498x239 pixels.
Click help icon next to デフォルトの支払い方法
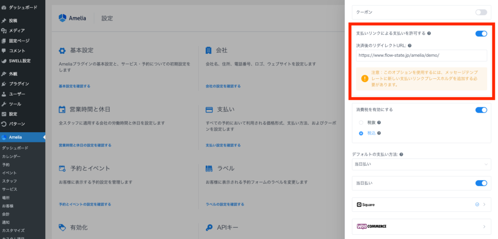pyautogui.click(x=401, y=154)
